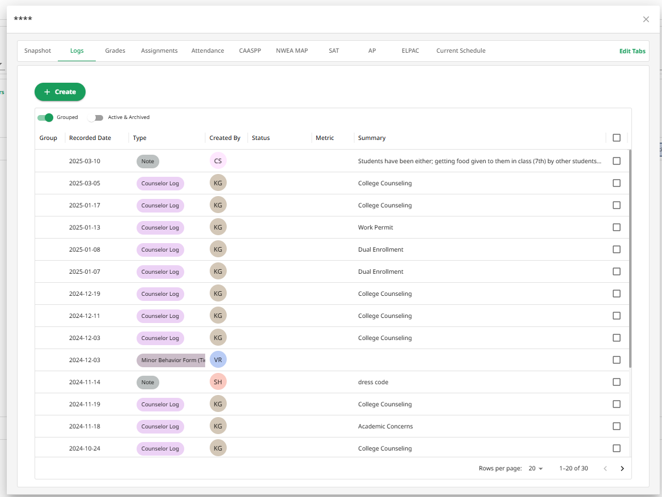Click KG avatar on Academic Concerns row

coord(218,426)
